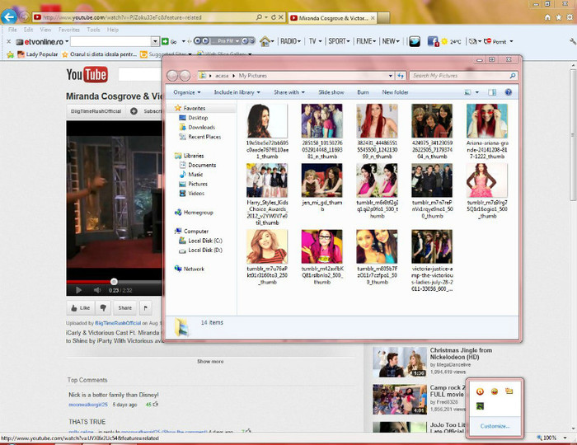Click Burn in Explorer toolbar
Viewport: 577px width, 445px height.
point(363,92)
